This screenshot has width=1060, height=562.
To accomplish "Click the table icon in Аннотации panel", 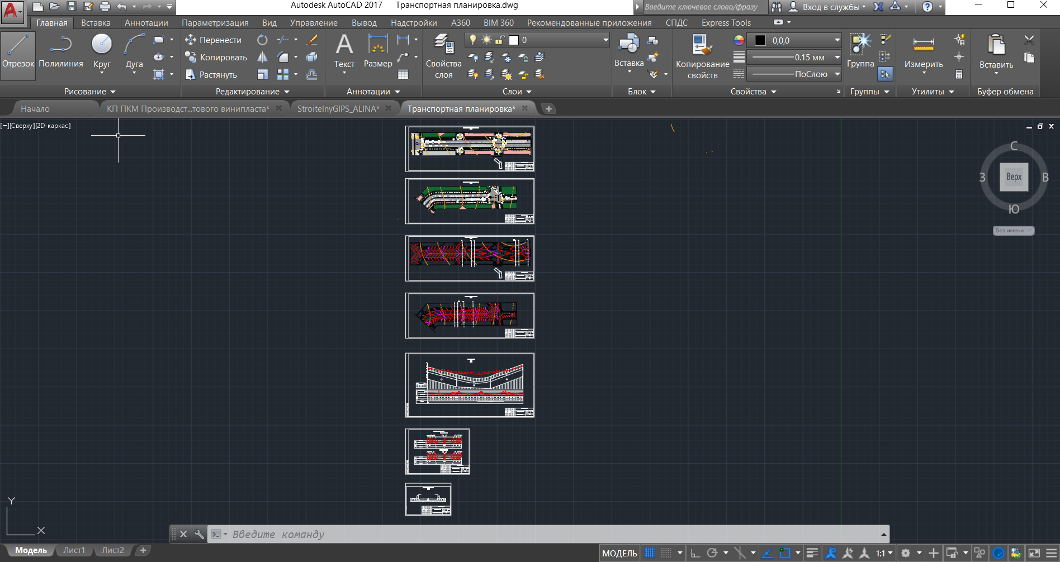I will tap(403, 74).
